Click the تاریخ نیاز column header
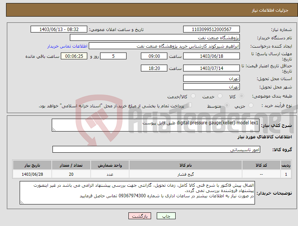Screen dimensions: 298x226 pyautogui.click(x=32, y=165)
